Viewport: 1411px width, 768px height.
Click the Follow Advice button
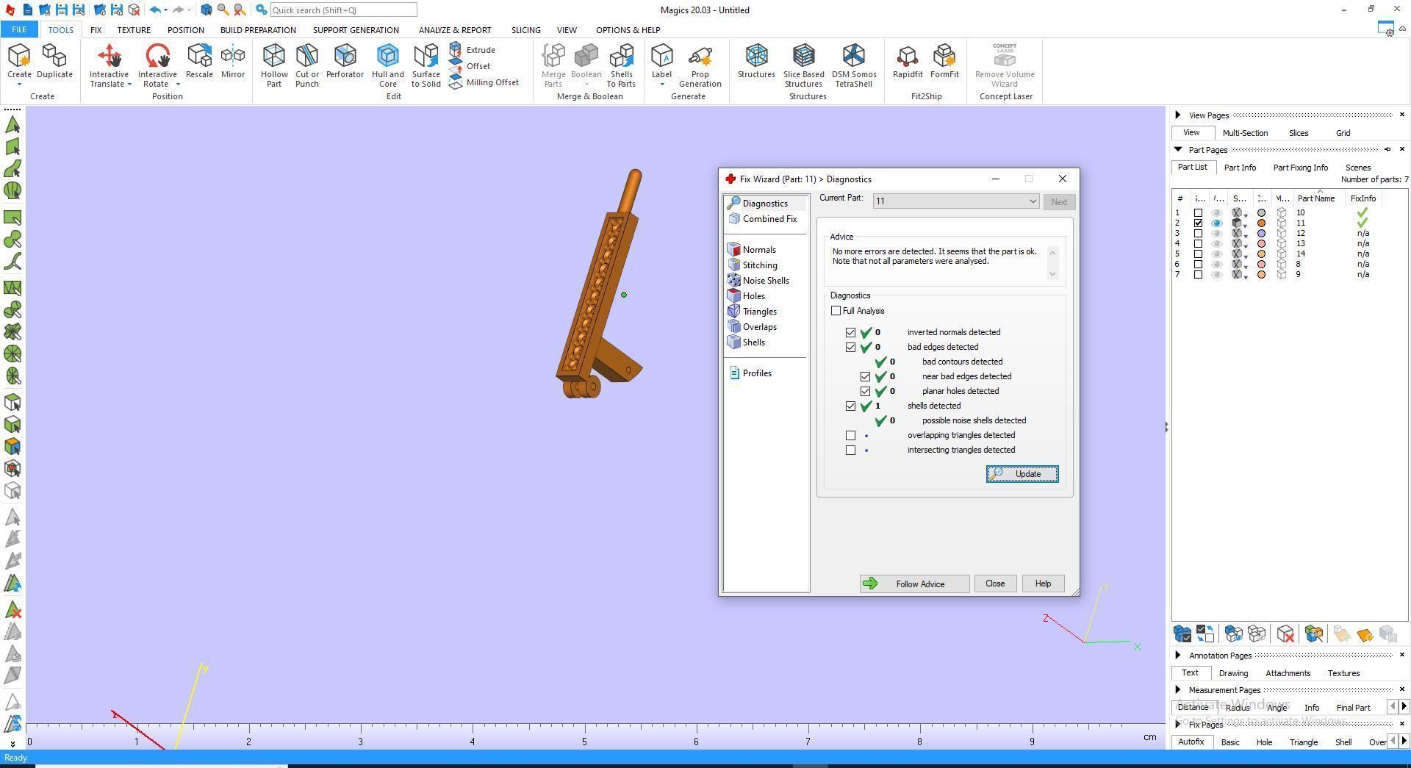(x=914, y=584)
